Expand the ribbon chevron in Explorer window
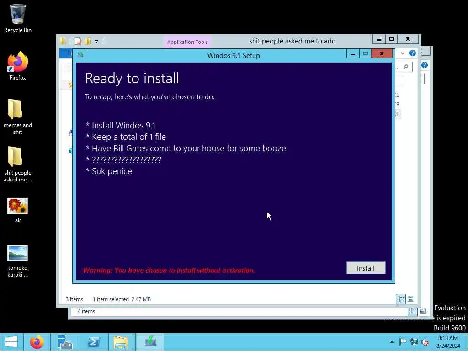Image resolution: width=468 pixels, height=351 pixels. tap(403, 53)
